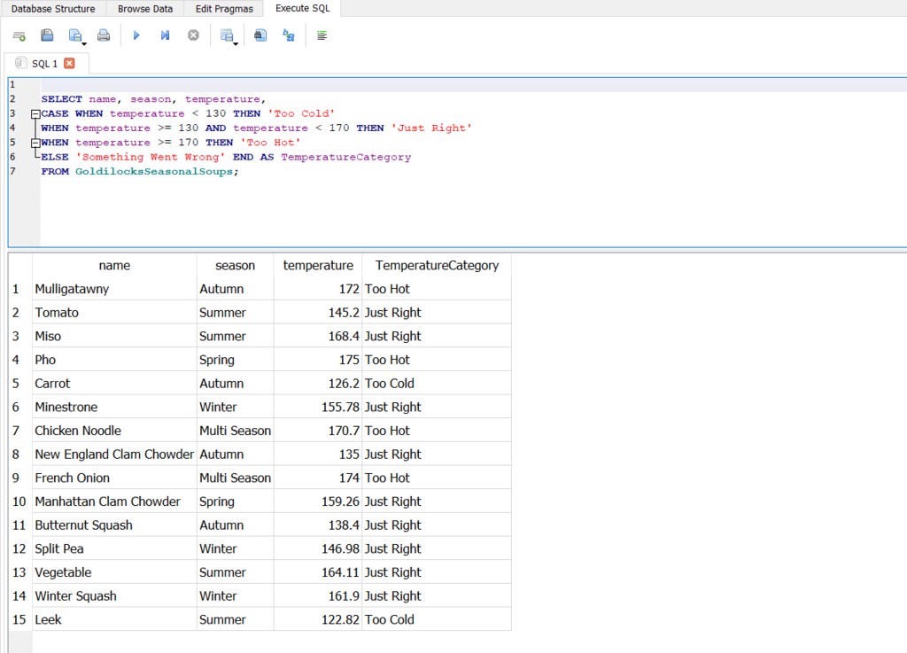Open a new SQL tab
The image size is (907, 653).
(x=19, y=35)
